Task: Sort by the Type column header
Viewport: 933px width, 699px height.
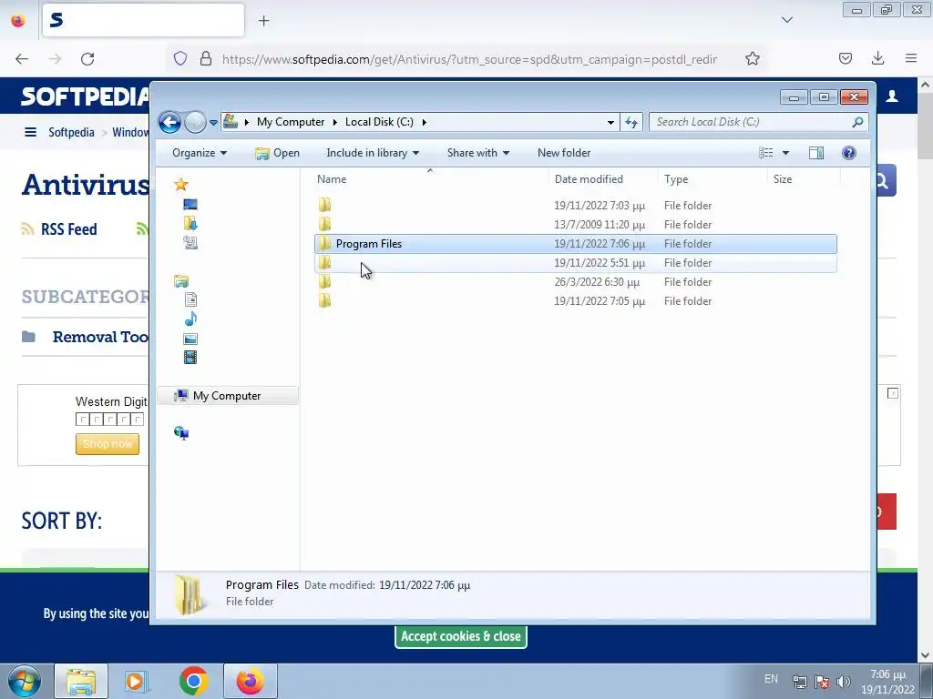Action: (x=713, y=179)
